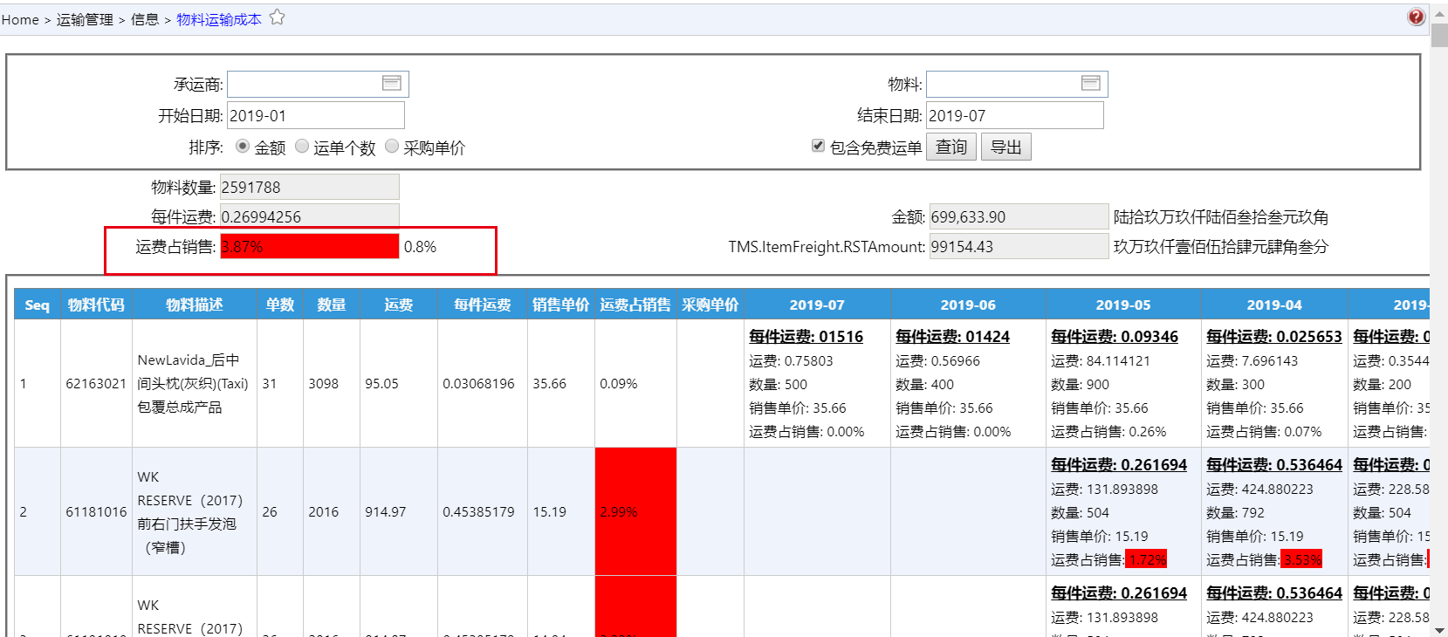1448x637 pixels.
Task: Click the 2019-07 month column header
Action: point(817,305)
